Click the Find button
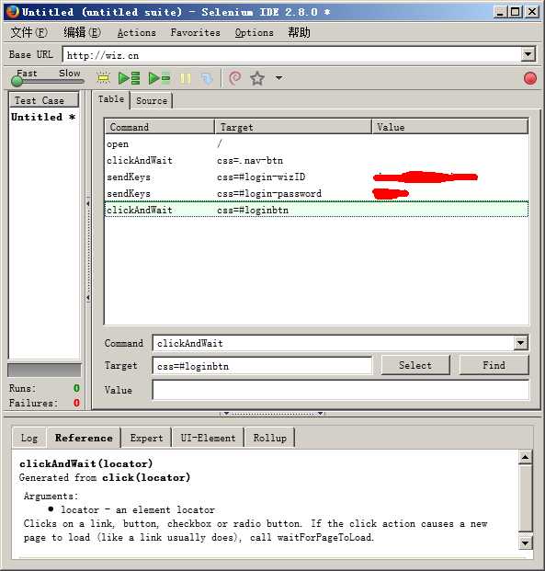545x571 pixels. (x=494, y=365)
